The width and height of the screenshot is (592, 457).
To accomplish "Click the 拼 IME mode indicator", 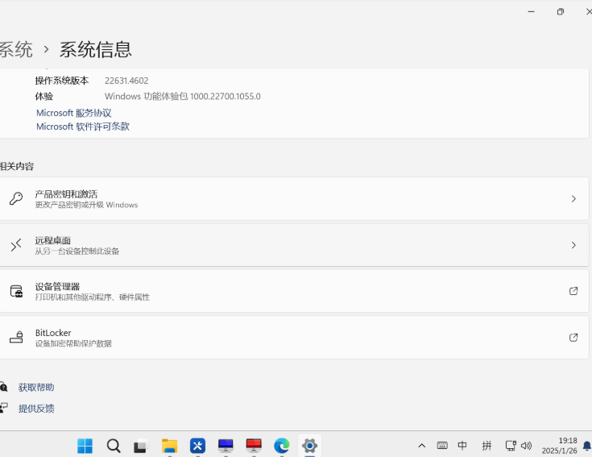I will point(486,446).
